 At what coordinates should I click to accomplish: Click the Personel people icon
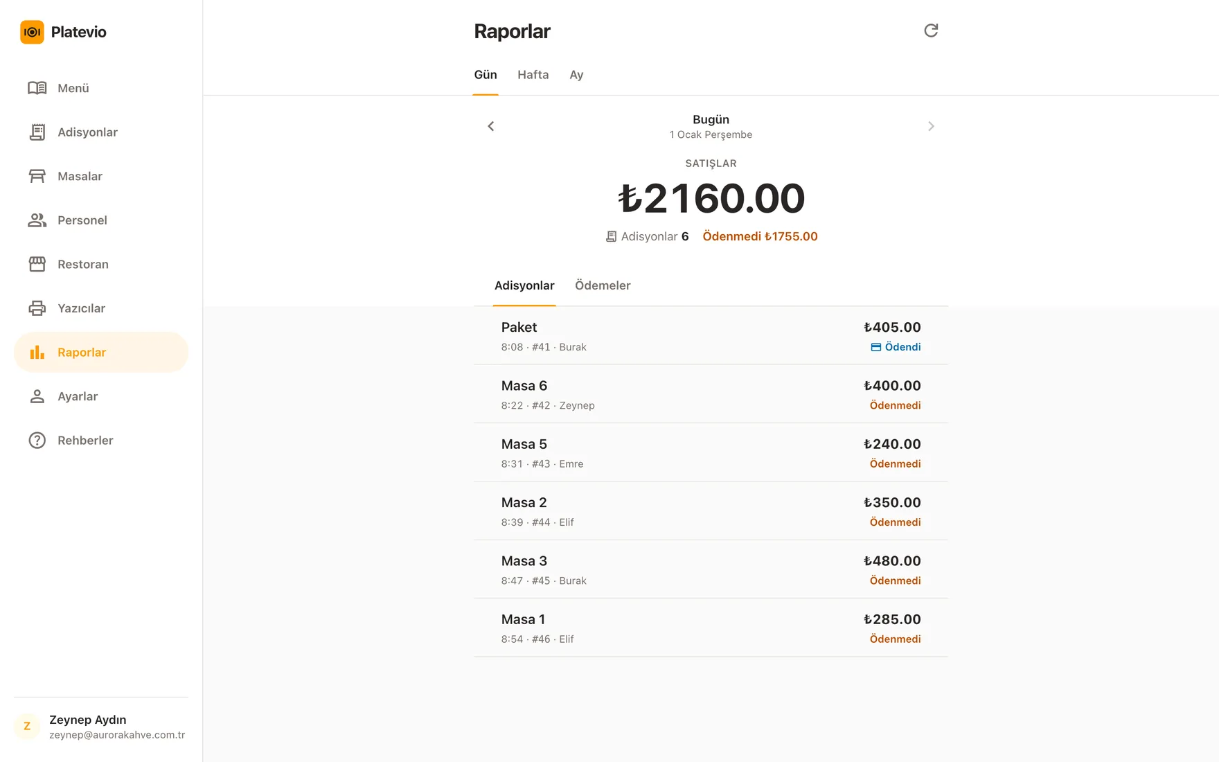click(x=37, y=220)
